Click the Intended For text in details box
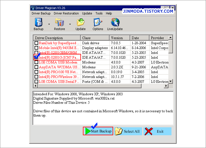Viewport: 206px width, 148px height. (x=78, y=94)
